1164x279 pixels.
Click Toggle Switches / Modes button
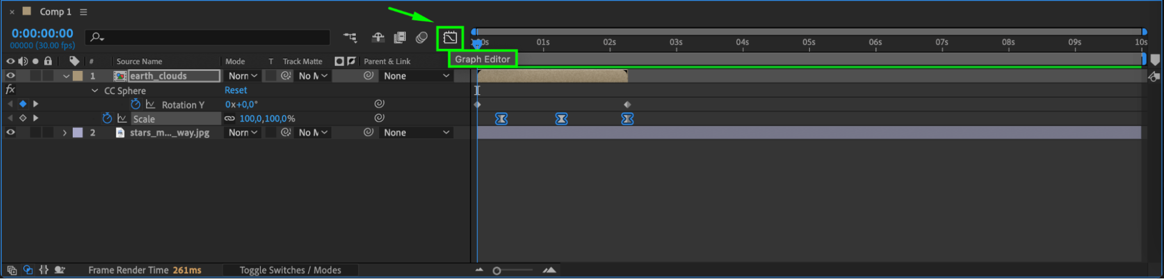point(290,270)
